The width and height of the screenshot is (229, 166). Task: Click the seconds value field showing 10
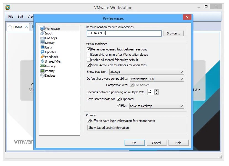click(151, 92)
